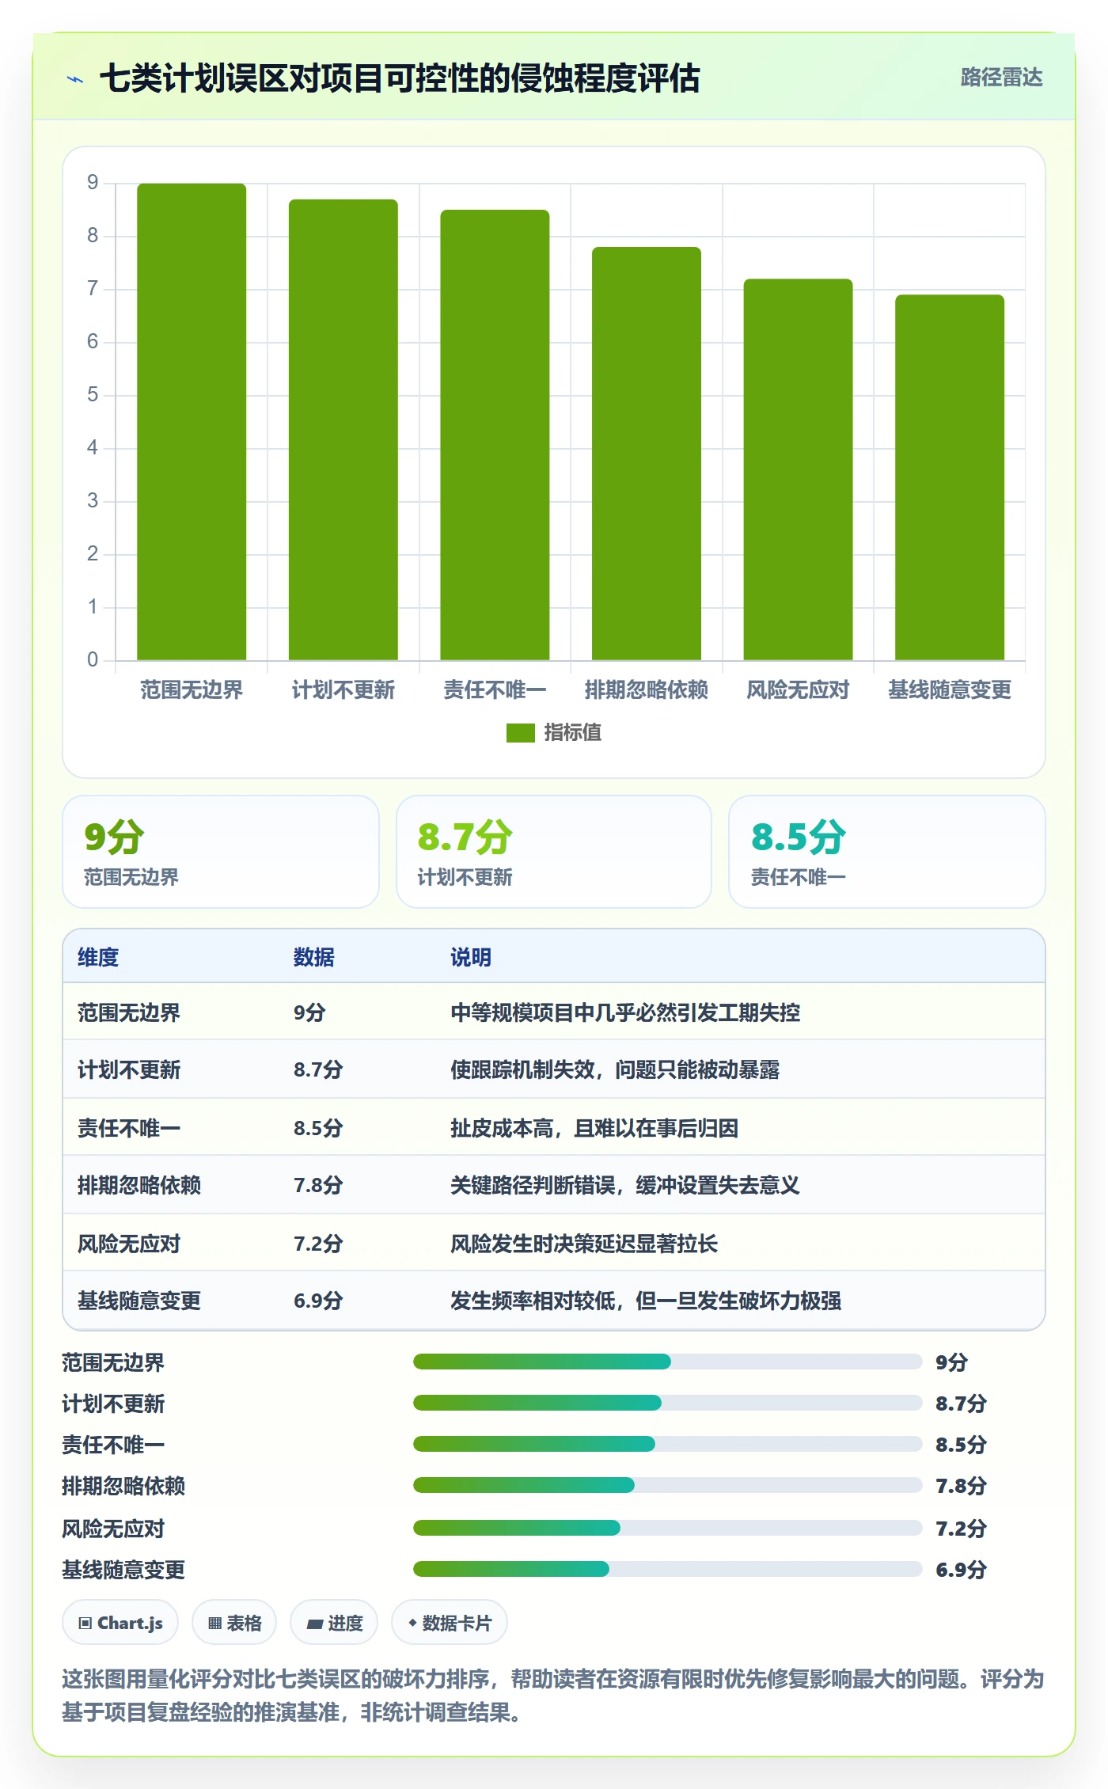Open the 8.7分 计划不更新 data card
Viewport: 1108px width, 1789px height.
pos(554,852)
